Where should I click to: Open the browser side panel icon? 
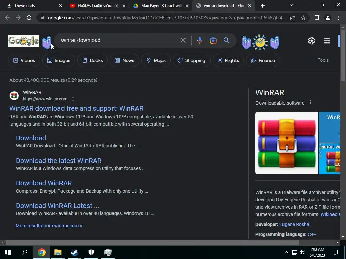coord(317,18)
